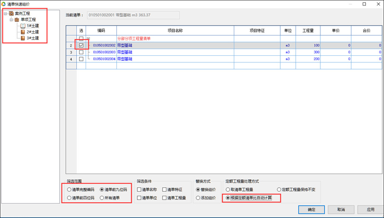Select 清单前九位码 radio button

point(102,190)
